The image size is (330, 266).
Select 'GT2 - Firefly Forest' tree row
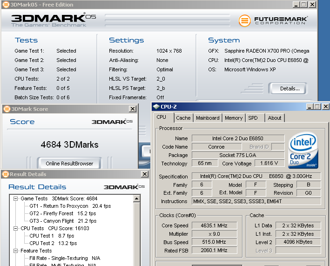pyautogui.click(x=63, y=213)
